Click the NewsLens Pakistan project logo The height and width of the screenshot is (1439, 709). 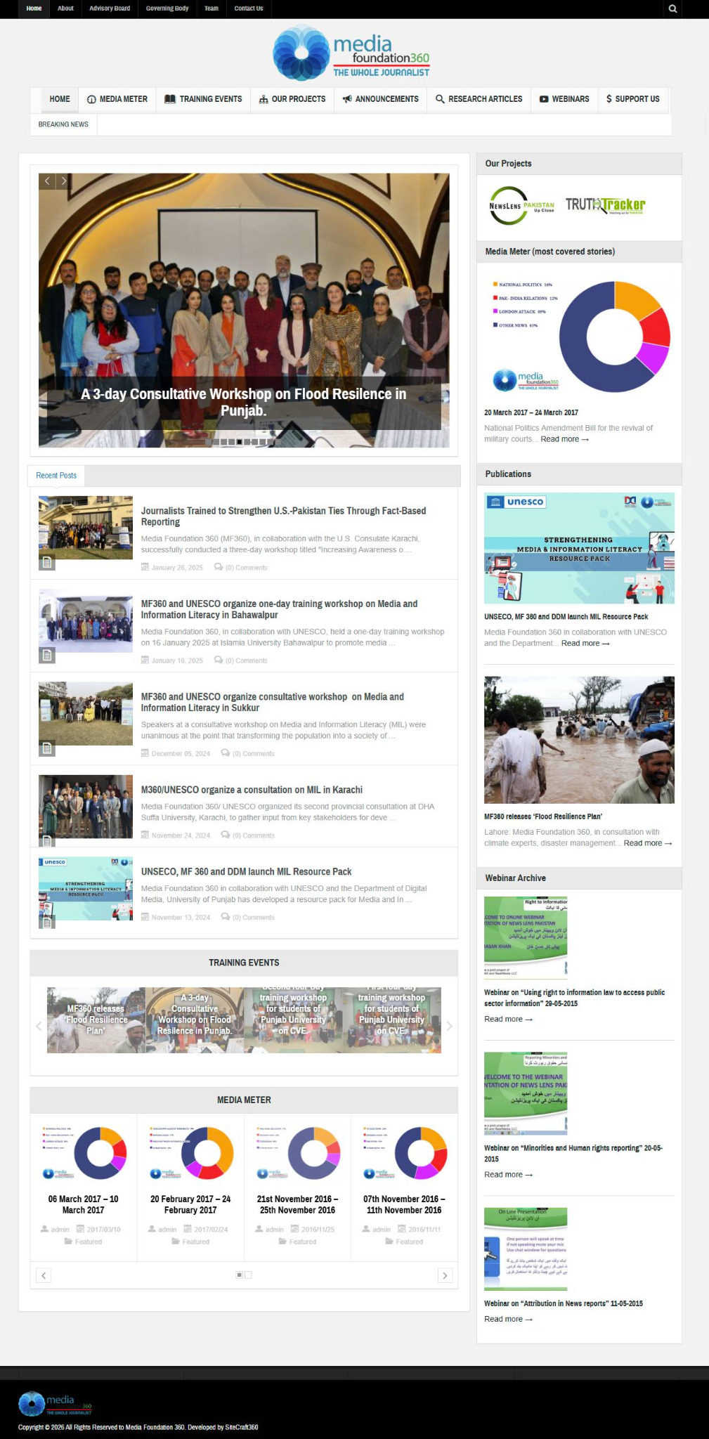click(522, 205)
